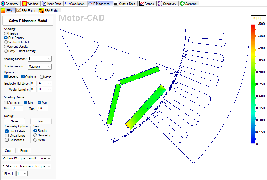267x180 pixels.
Task: Click the Calculation tab icon
Action: [x=67, y=4]
